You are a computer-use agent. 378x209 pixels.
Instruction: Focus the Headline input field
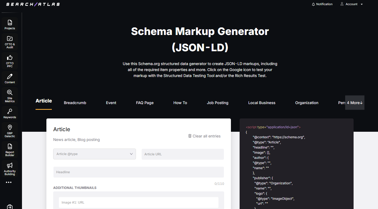(x=138, y=172)
